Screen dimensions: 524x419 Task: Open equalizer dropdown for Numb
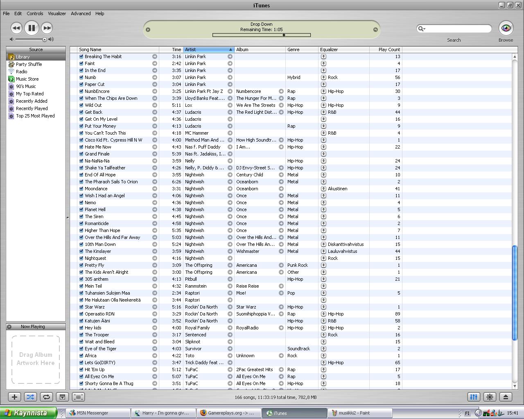(x=323, y=77)
